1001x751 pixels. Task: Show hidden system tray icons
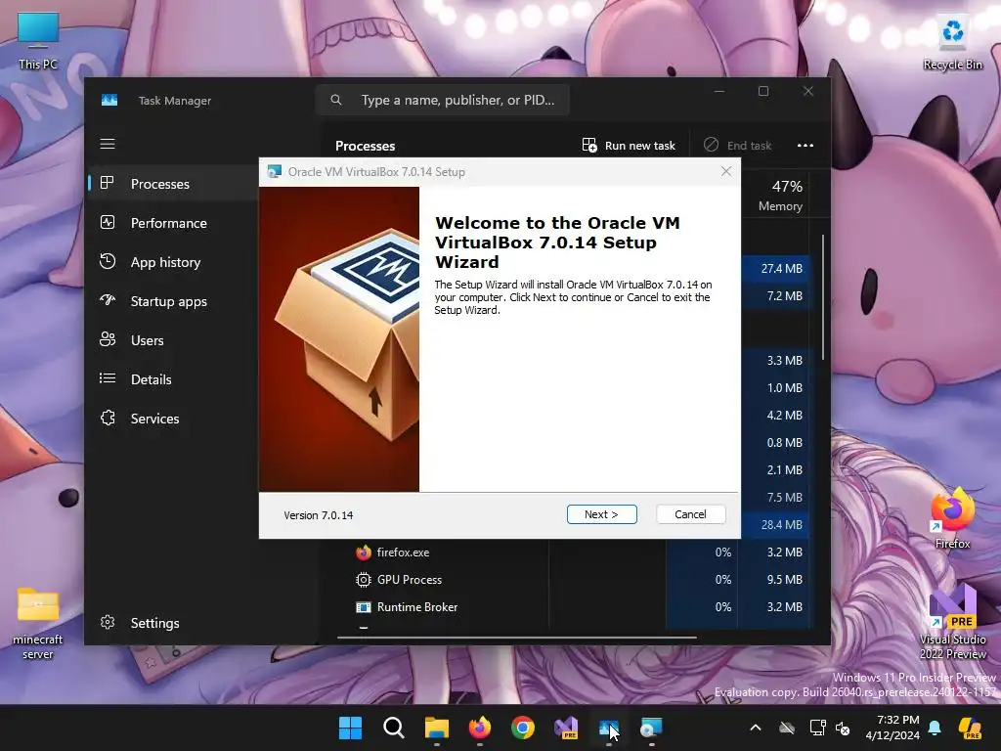click(x=756, y=728)
